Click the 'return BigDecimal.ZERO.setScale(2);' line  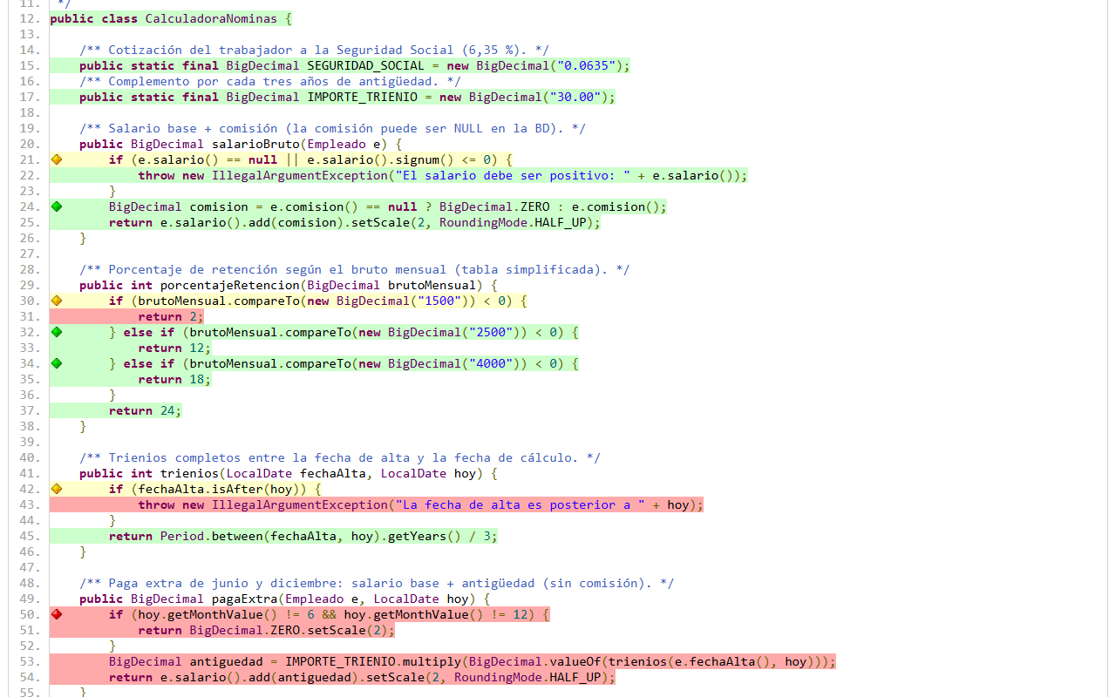(266, 630)
